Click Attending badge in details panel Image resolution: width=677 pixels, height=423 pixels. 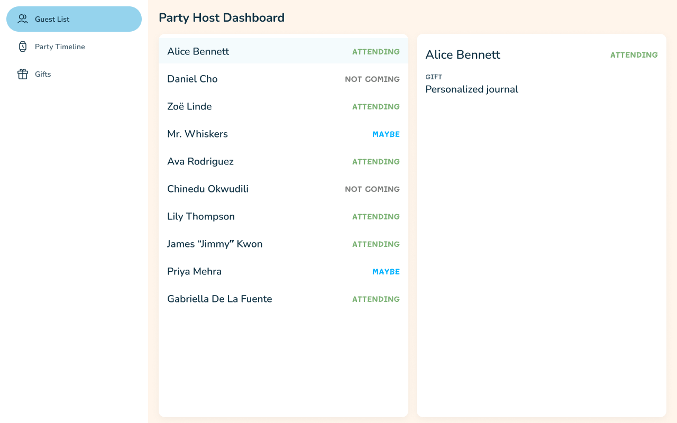(x=634, y=55)
